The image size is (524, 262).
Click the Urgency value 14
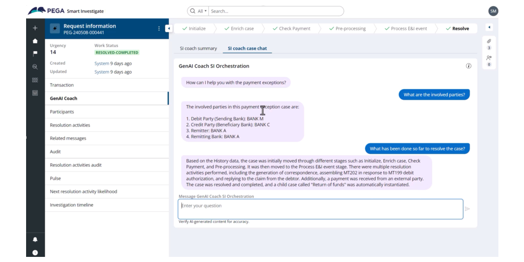tap(53, 52)
